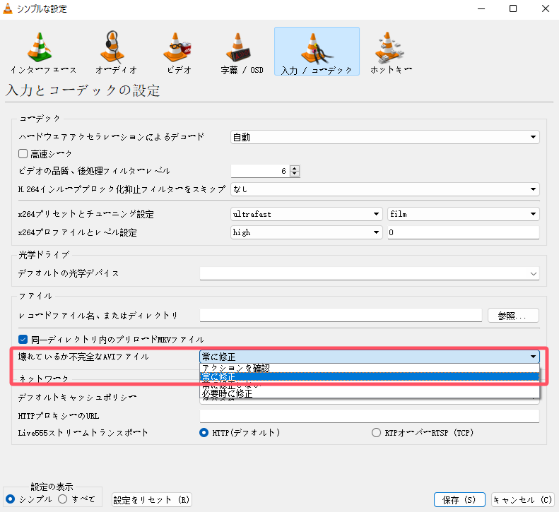Open x264 preset dropdown ultrafast
This screenshot has height=512, width=559.
tap(307, 214)
